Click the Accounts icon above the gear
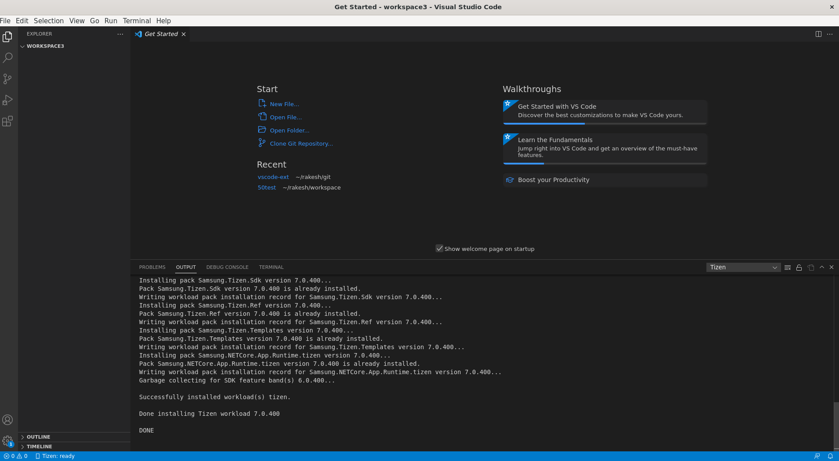839x461 pixels. point(7,419)
